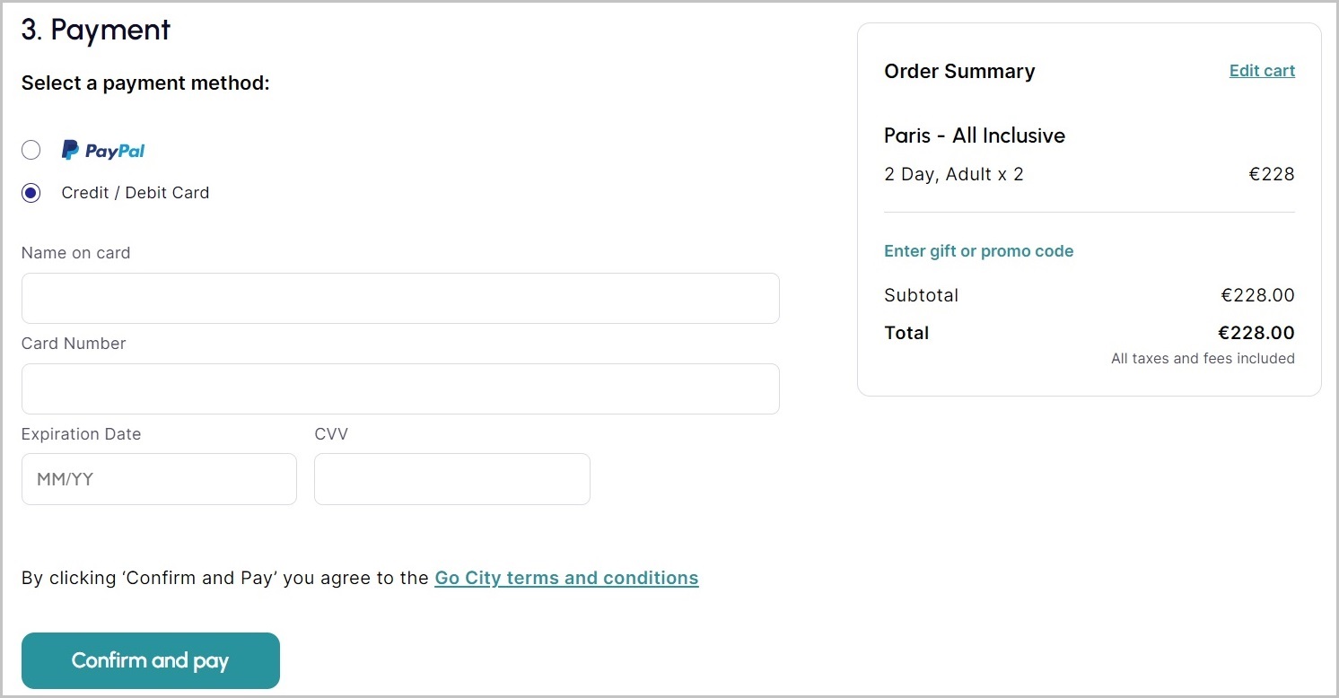1339x698 pixels.
Task: Click the Name on card label
Action: (x=75, y=253)
